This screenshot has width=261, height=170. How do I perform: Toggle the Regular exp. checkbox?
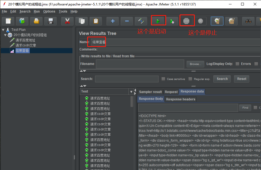click(190, 79)
